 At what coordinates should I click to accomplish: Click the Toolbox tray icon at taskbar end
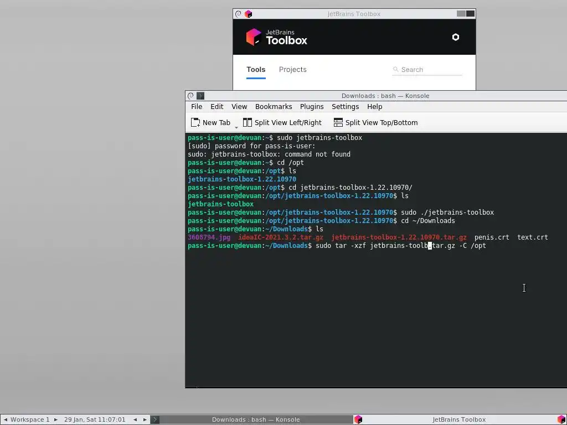point(561,419)
